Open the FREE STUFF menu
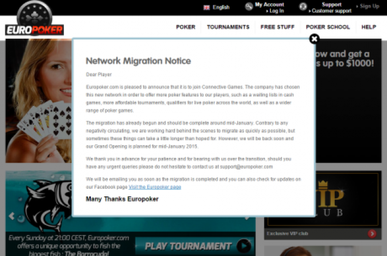 277,27
